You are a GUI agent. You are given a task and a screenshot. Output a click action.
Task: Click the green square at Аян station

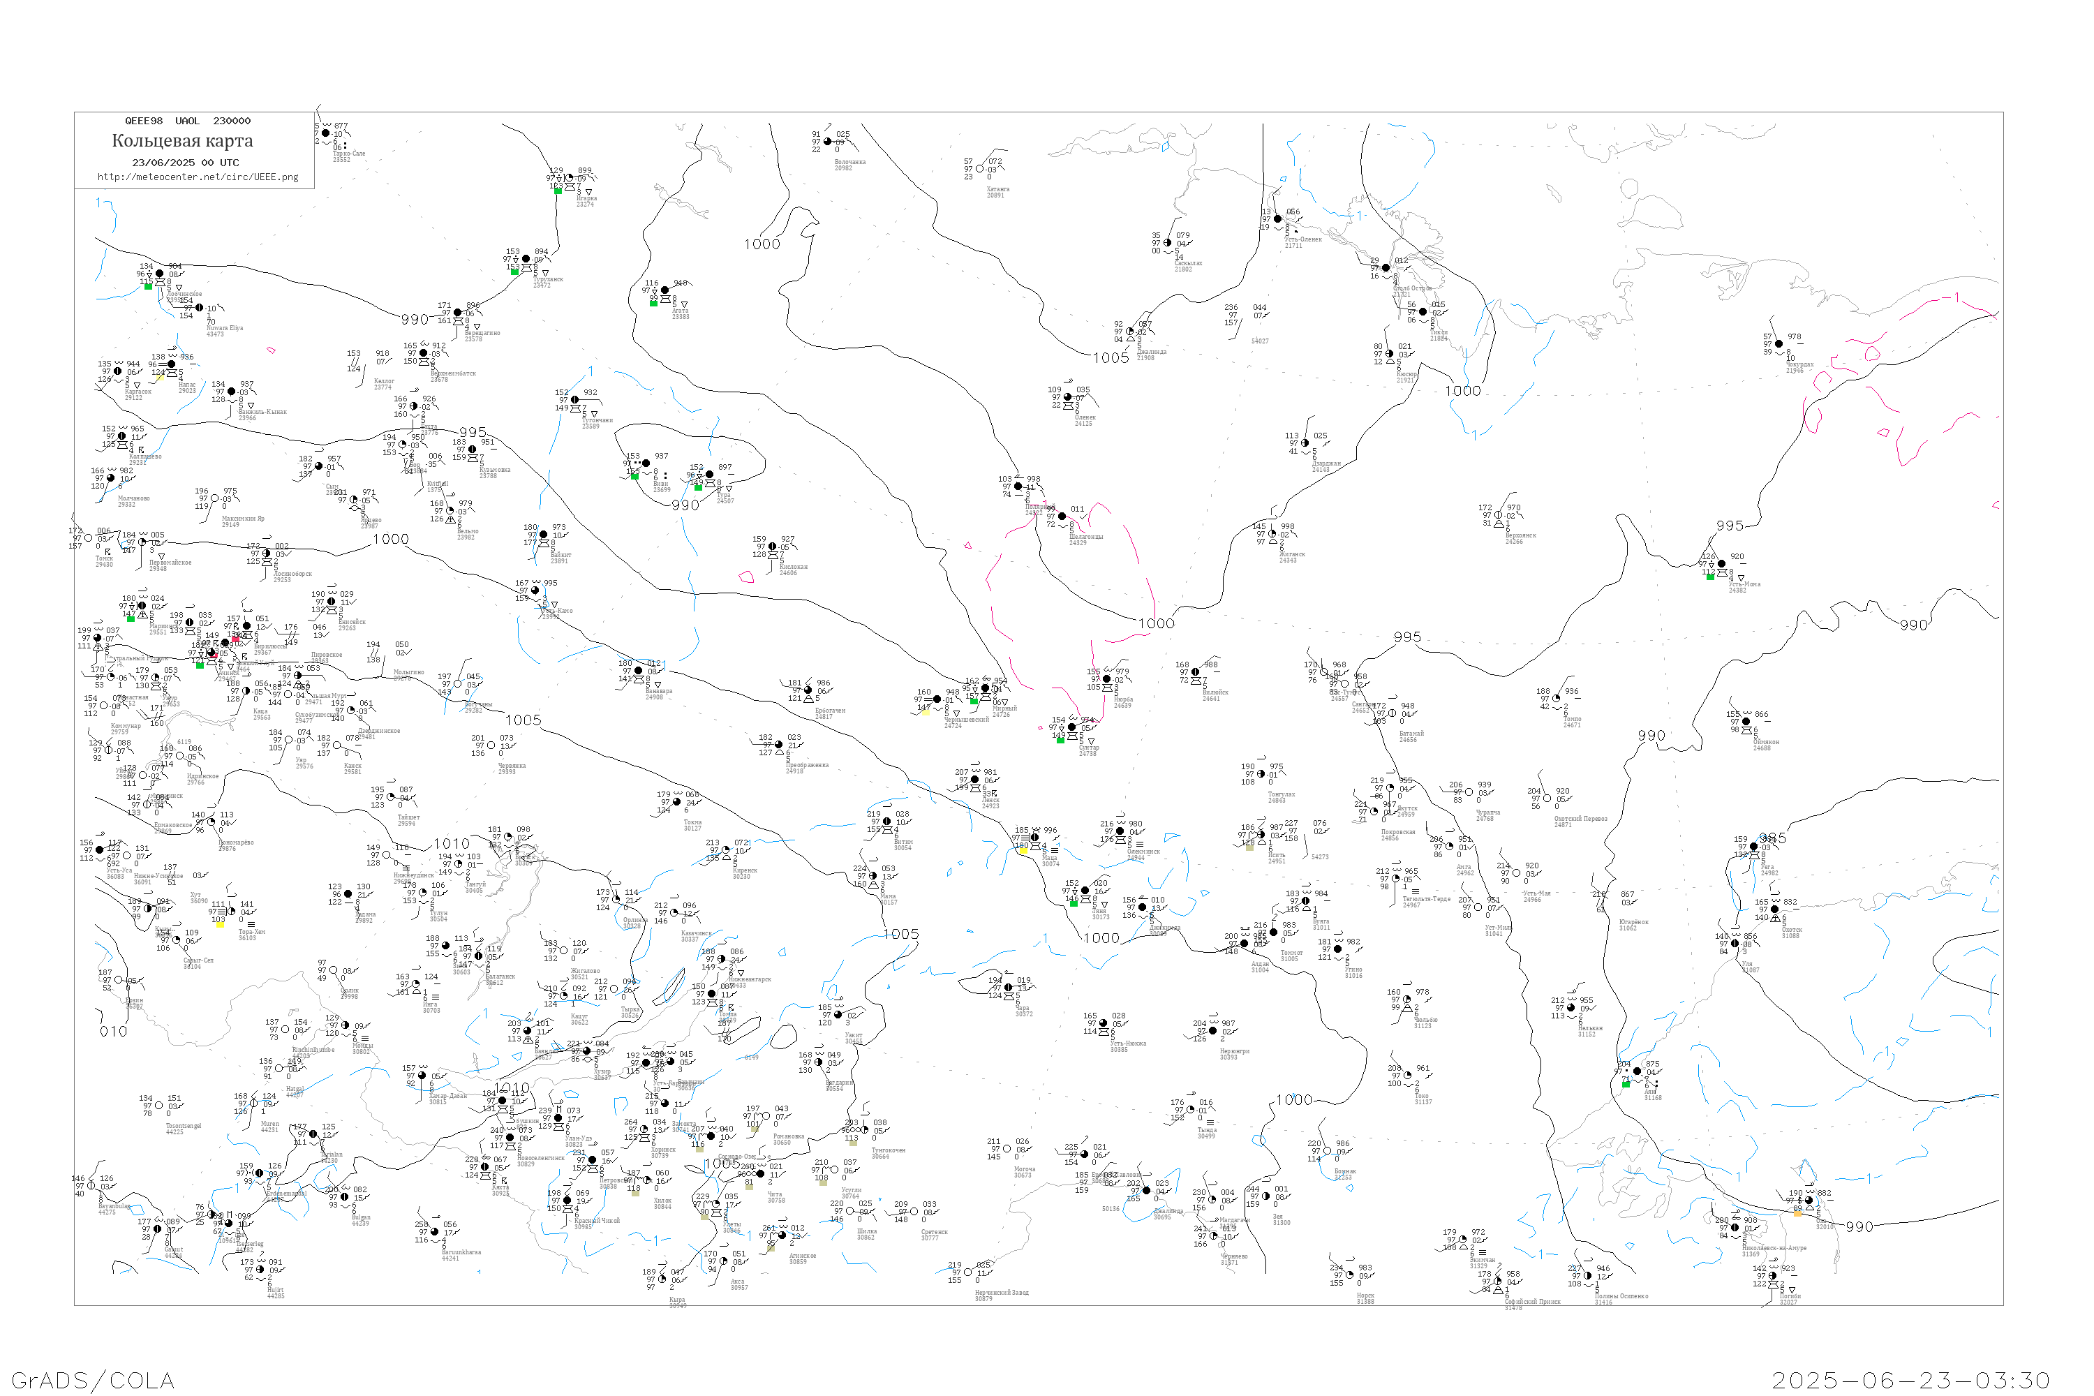point(1626,1085)
